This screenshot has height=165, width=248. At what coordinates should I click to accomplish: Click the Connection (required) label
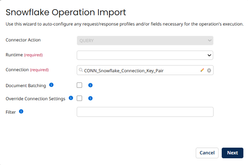tap(27, 70)
